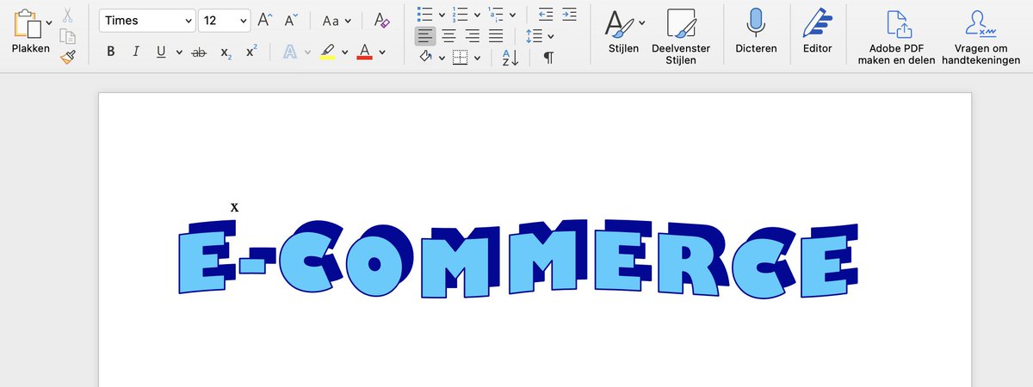
Task: Toggle subscript formatting
Action: tap(226, 52)
